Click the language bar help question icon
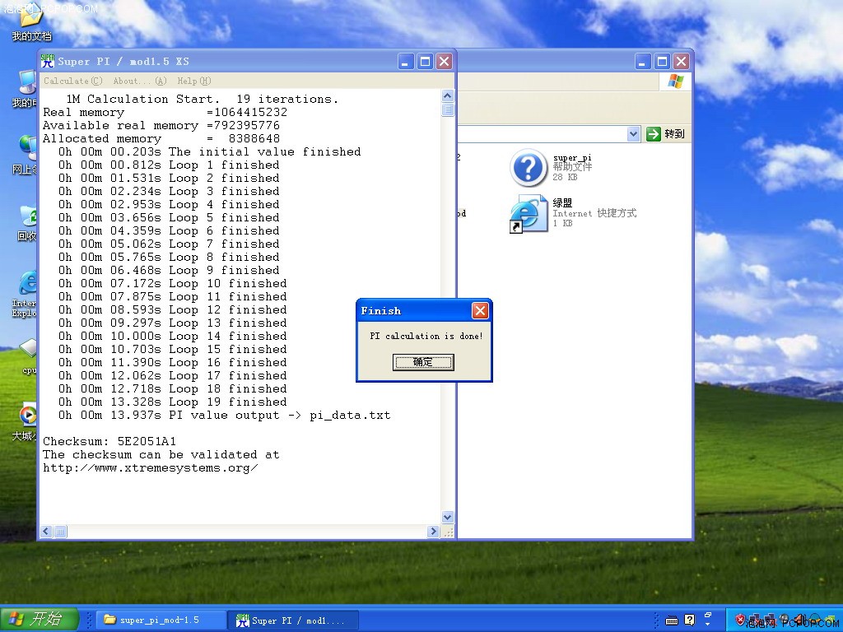 [690, 620]
